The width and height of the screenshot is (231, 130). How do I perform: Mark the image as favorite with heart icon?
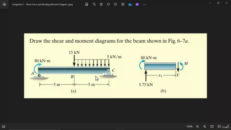coord(108,4)
